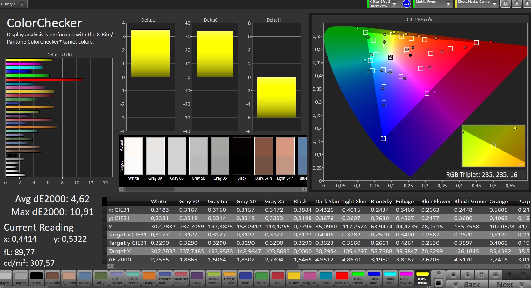
Task: Pick the Magenta swatch in bottom strip
Action: [x=310, y=278]
